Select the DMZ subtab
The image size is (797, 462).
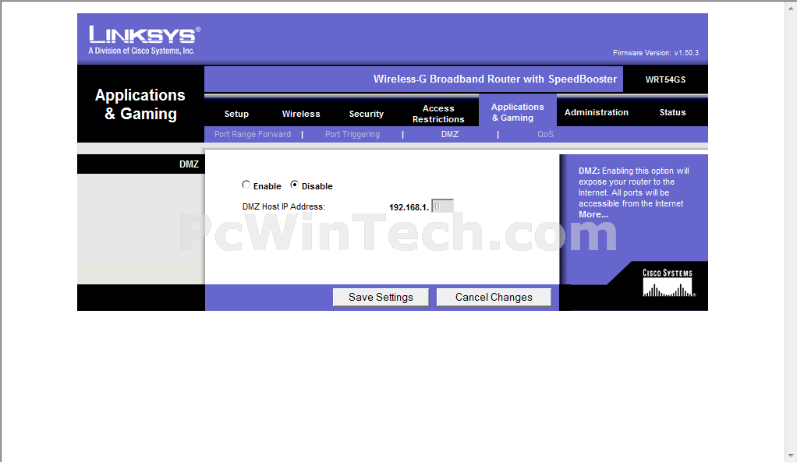coord(450,134)
